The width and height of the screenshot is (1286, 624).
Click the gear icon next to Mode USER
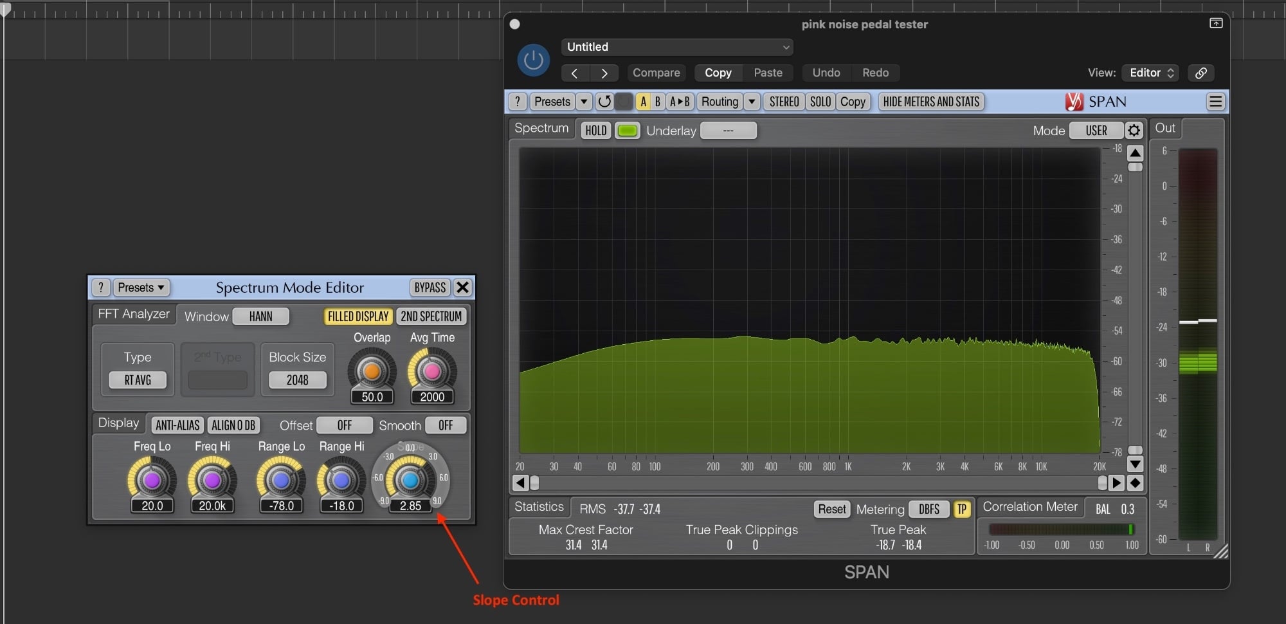coord(1134,131)
